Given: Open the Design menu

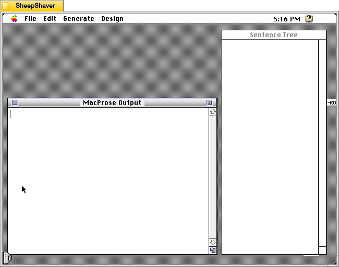Looking at the screenshot, I should [x=113, y=19].
